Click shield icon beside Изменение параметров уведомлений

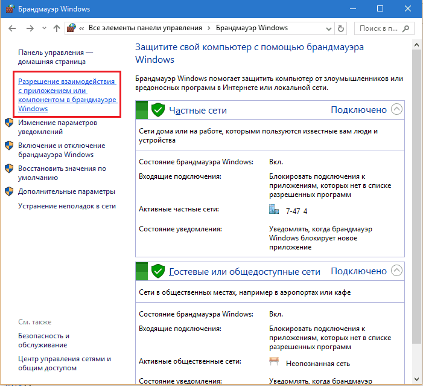click(x=9, y=123)
